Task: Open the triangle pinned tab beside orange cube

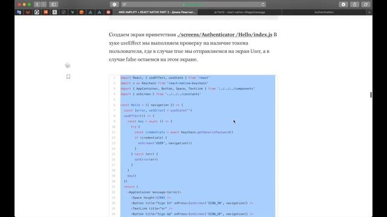Action: point(90,12)
